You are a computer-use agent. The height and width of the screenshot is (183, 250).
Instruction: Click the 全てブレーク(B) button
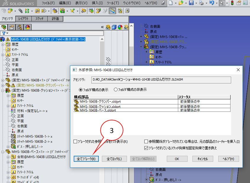point(86,159)
